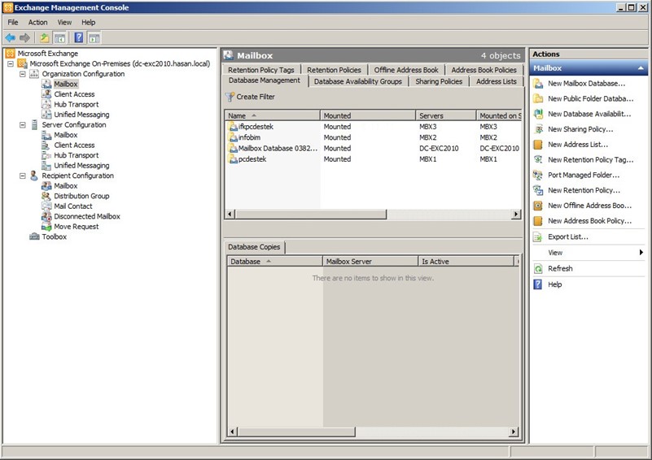Select Mailbox under Server Configuration
The height and width of the screenshot is (460, 652).
click(66, 135)
